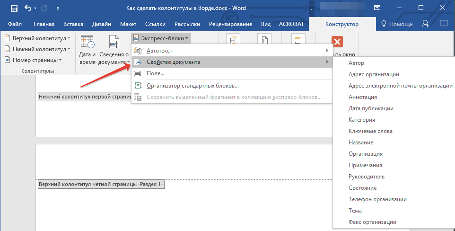This screenshot has width=455, height=231.
Task: Open the comments speech bubble icon
Action: pyautogui.click(x=444, y=24)
